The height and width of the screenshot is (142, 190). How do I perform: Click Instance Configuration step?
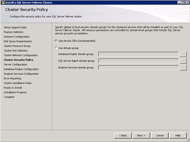17,37
